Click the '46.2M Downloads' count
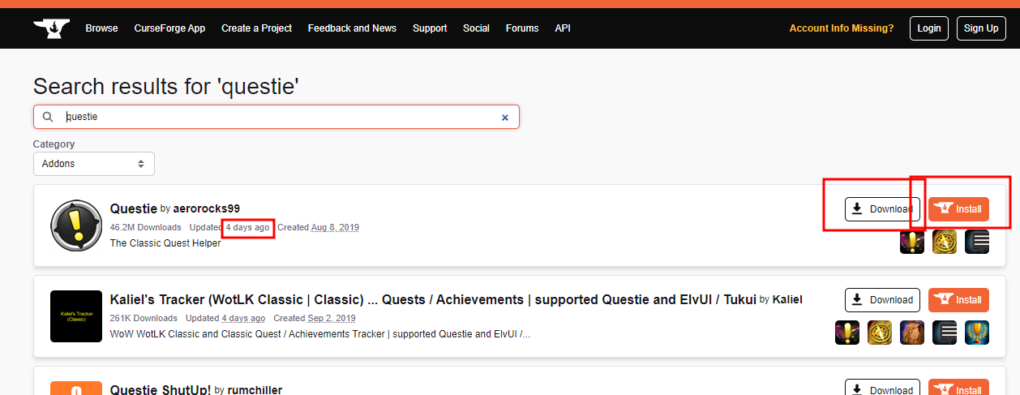The width and height of the screenshot is (1020, 395). click(x=145, y=227)
